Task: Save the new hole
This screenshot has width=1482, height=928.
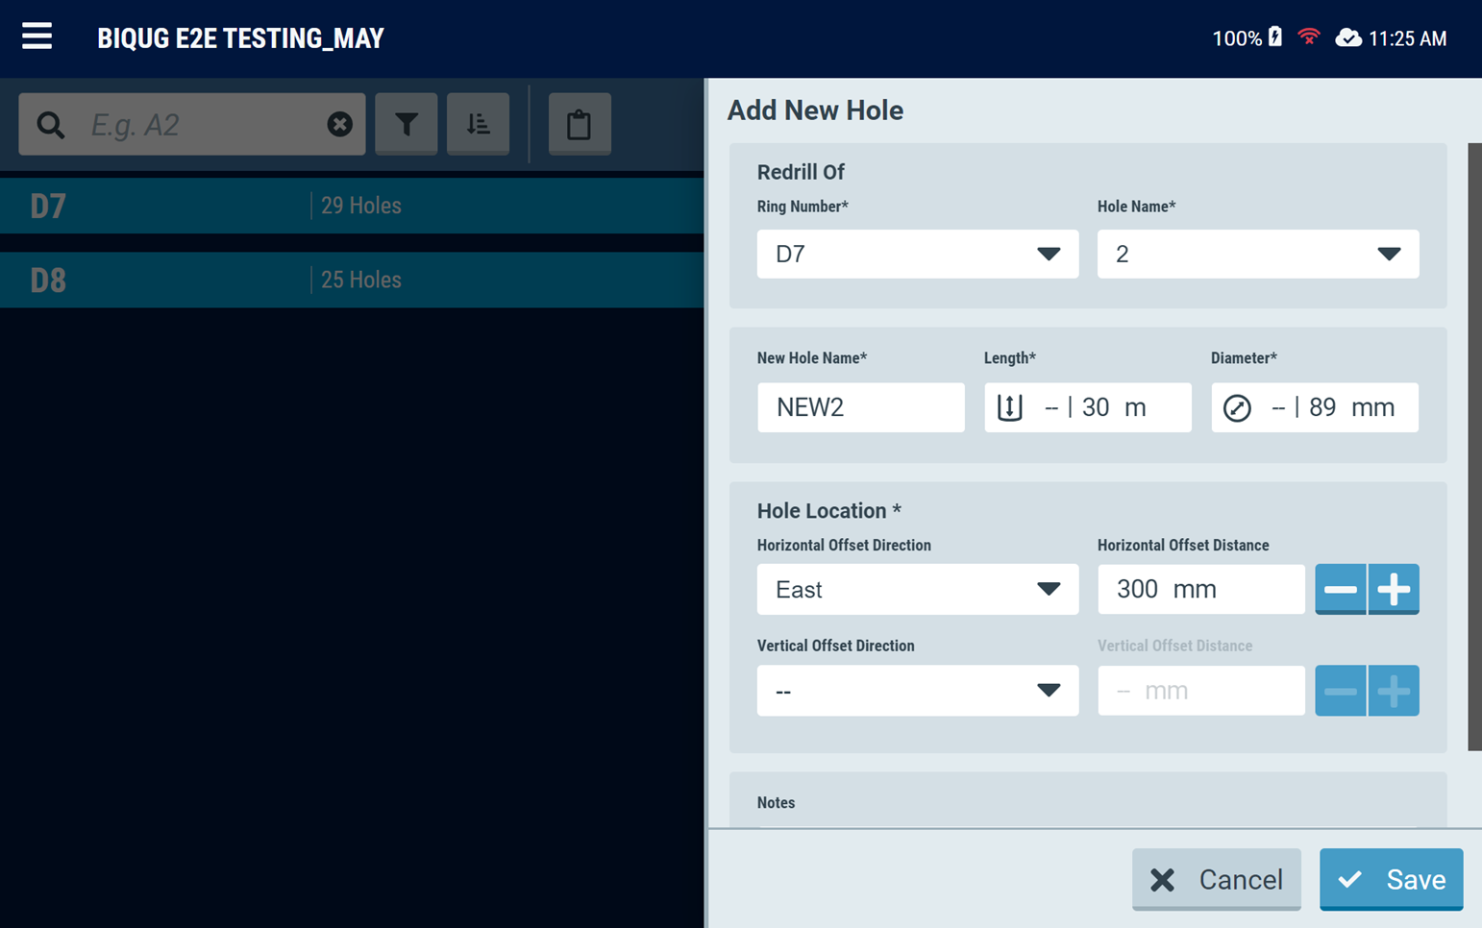Action: coord(1392,879)
